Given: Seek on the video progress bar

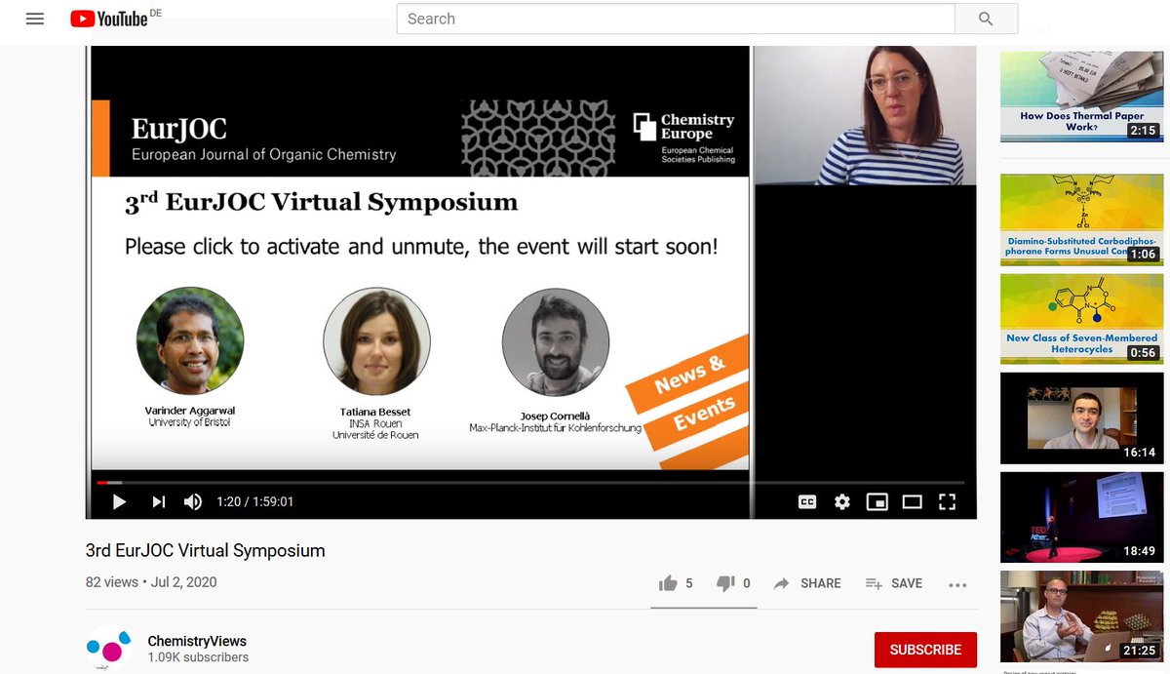Looking at the screenshot, I should 530,482.
